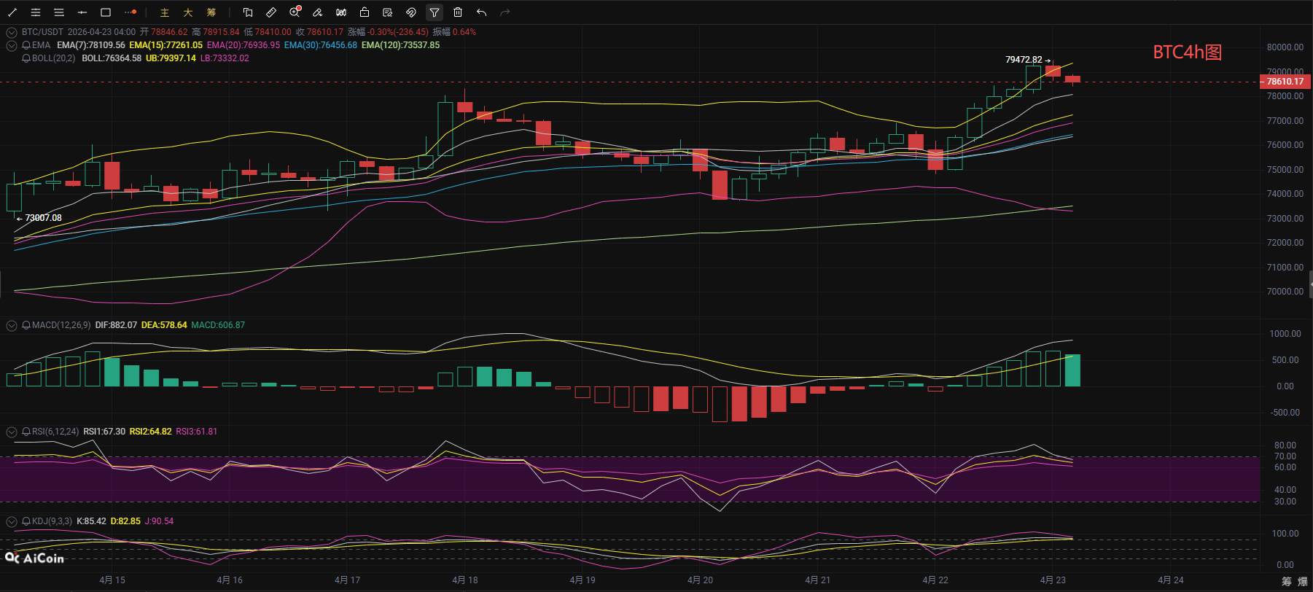Viewport: 1313px width, 592px height.
Task: Click the red 78610.17 price marker
Action: click(x=1285, y=82)
